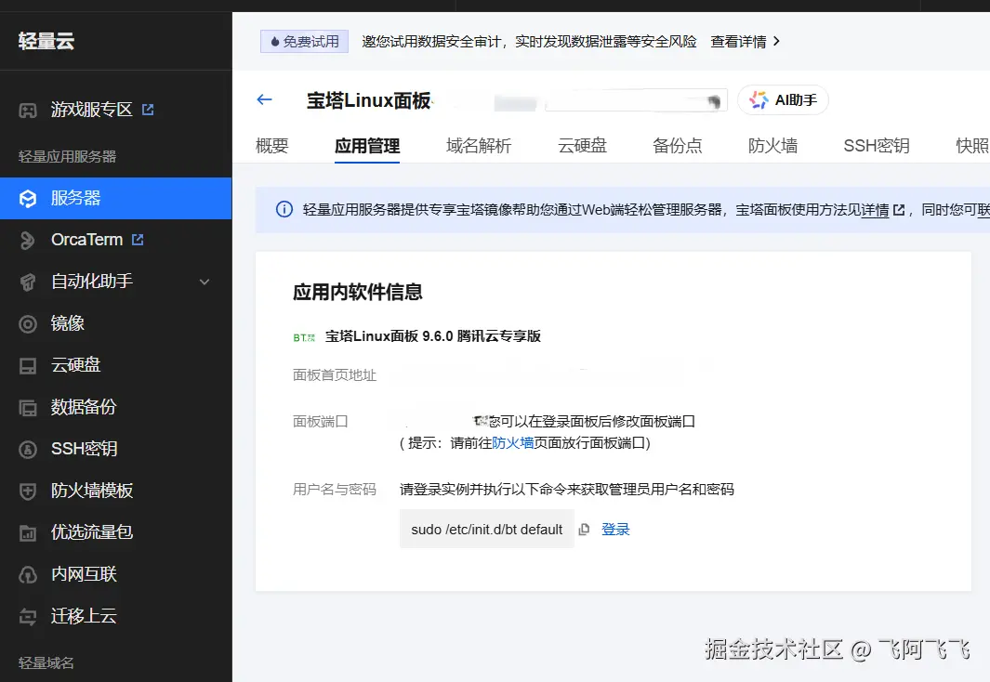Go back using the left arrow icon
This screenshot has height=682, width=990.
pos(265,99)
